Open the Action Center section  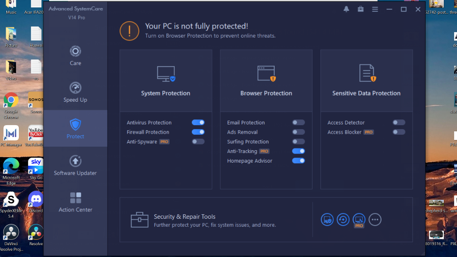[x=75, y=202]
